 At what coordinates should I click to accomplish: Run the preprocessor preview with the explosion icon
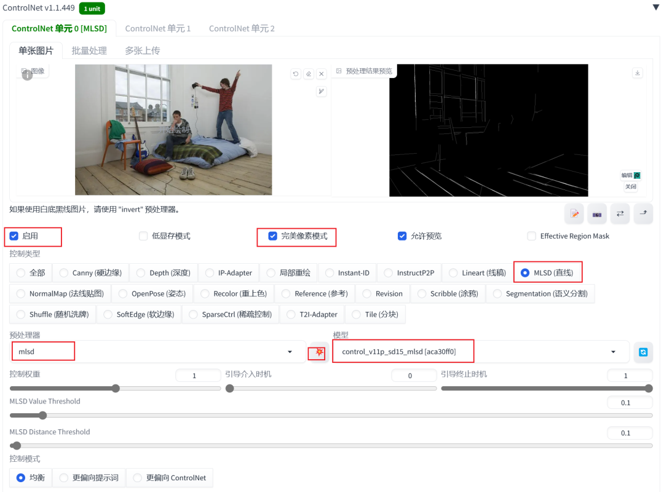[317, 352]
